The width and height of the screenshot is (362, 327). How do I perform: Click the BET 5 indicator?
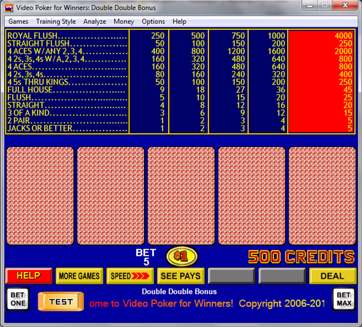pyautogui.click(x=146, y=257)
